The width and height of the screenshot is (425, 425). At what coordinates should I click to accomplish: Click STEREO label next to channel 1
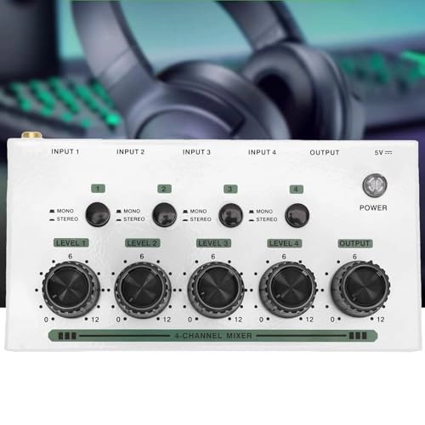click(67, 219)
